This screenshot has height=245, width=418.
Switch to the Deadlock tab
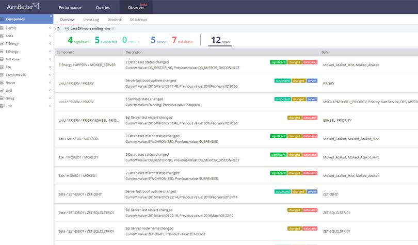coord(115,20)
